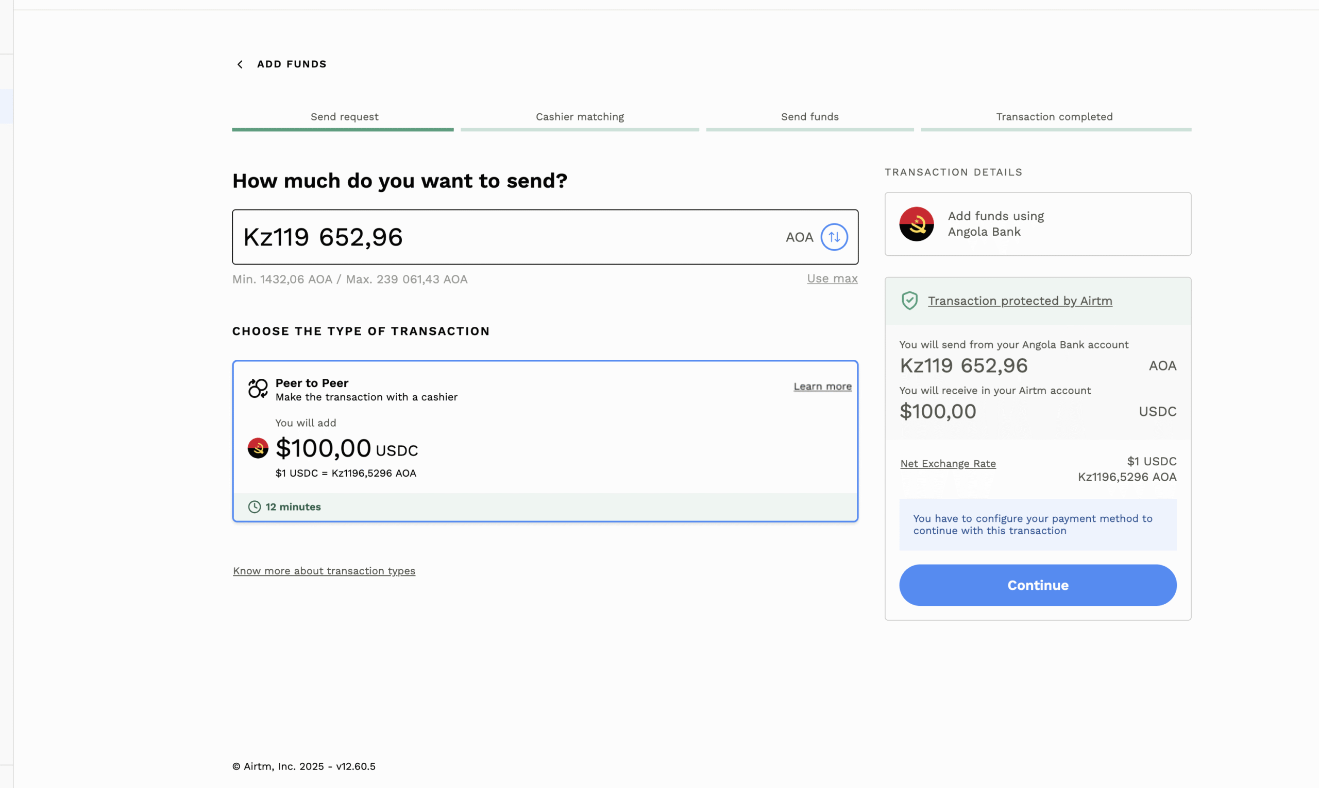Open Transaction protected by Airtm link
1319x788 pixels.
coord(1019,301)
